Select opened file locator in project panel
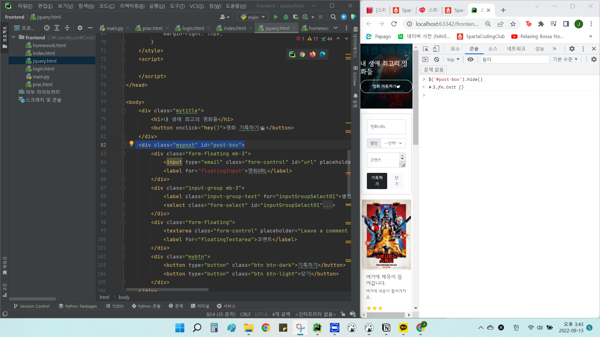The image size is (600, 337). pos(47,28)
